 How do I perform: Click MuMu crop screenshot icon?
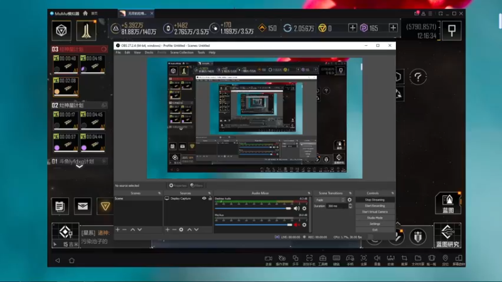(404, 258)
